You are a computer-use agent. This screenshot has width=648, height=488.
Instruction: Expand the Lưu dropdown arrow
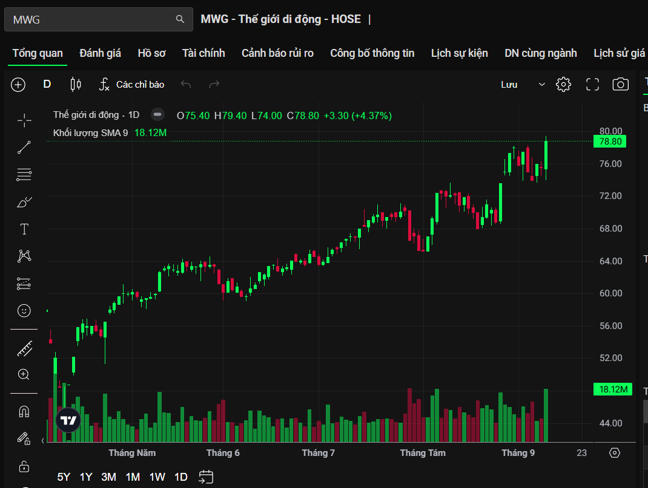tap(542, 85)
